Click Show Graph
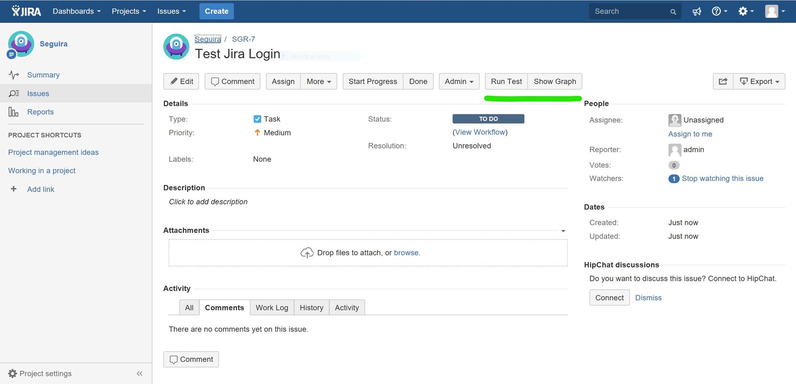The width and height of the screenshot is (796, 384). [555, 81]
